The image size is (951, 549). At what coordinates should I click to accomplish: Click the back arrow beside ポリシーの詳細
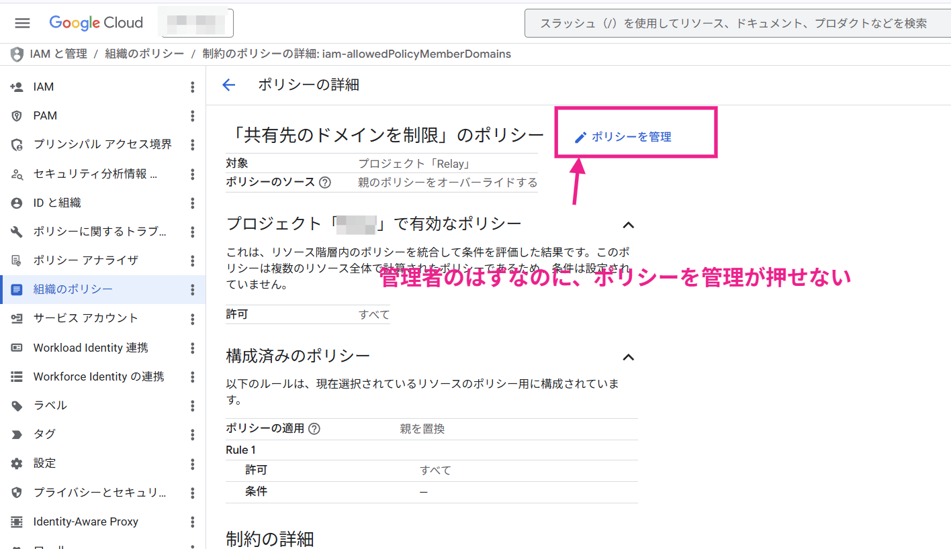229,85
